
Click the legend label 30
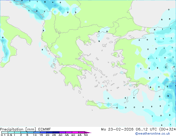[x=60, y=135]
